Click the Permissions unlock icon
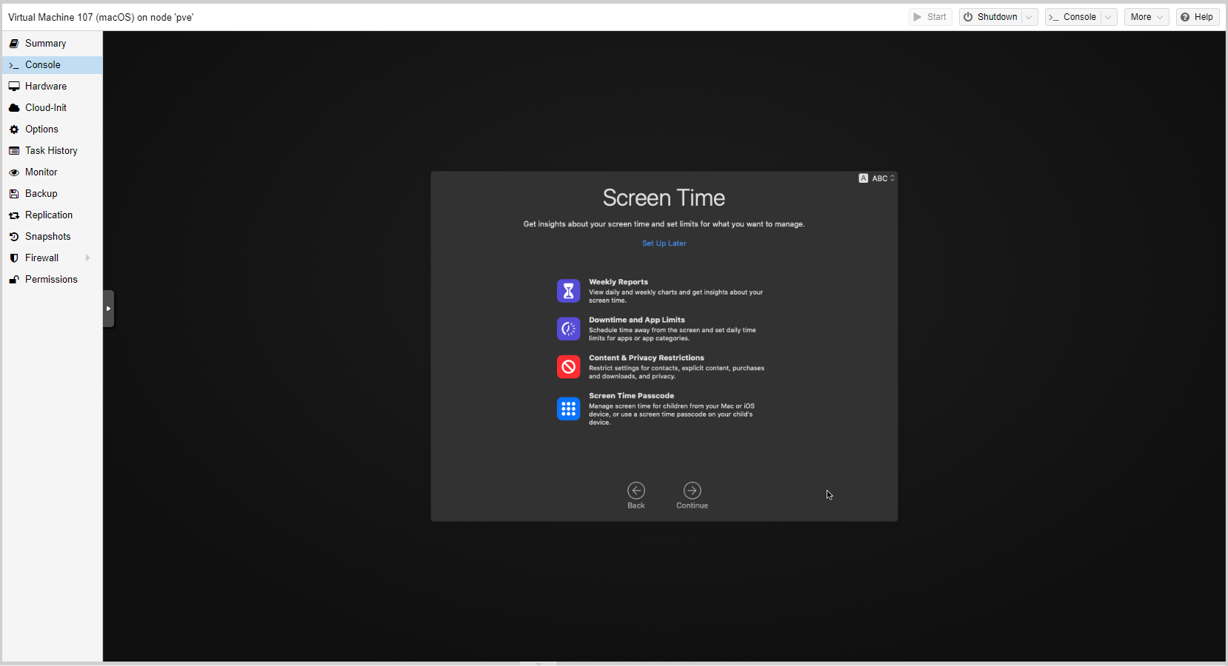 pos(14,280)
